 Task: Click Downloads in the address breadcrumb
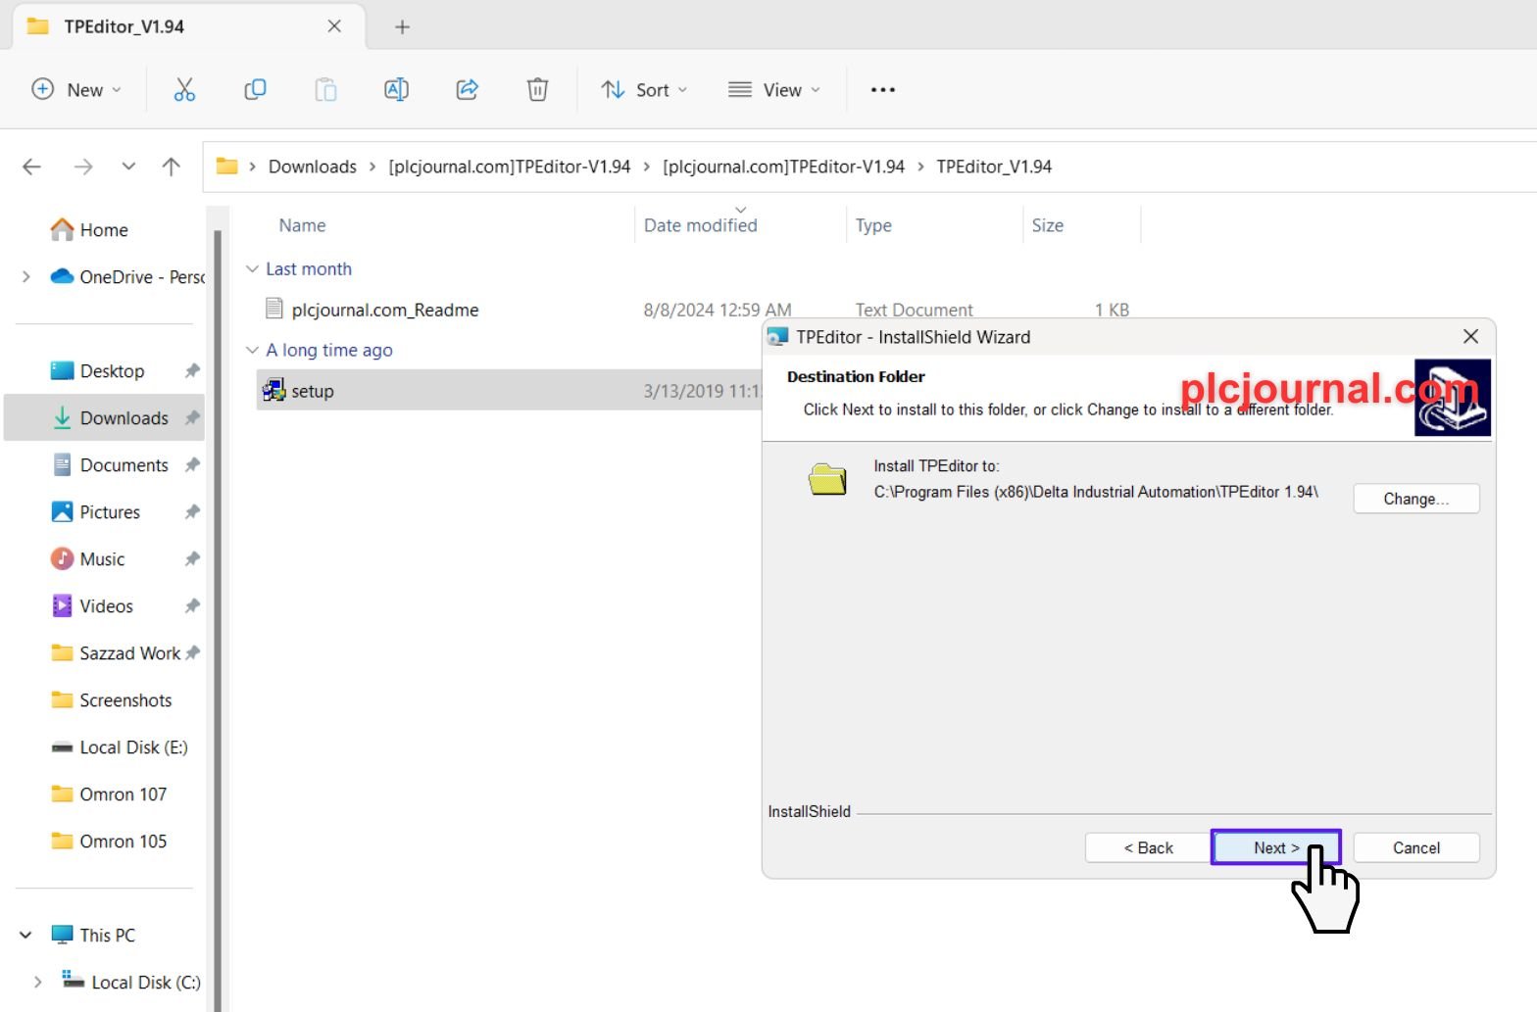click(x=313, y=167)
